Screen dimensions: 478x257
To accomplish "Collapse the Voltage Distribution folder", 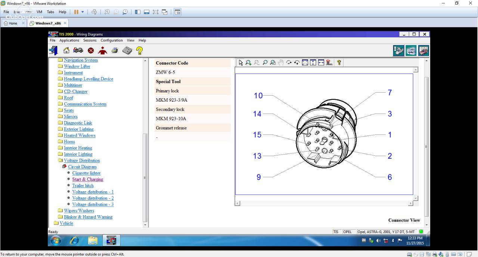I will [x=60, y=161].
